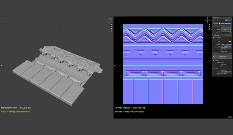Click the wrench icon beside Settings
233x135 pixels.
coord(213,68)
